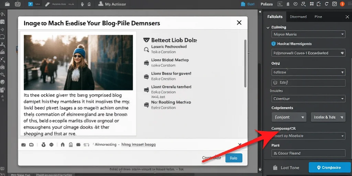Click the arch-shaped icon in dialog bottom toolbar
The width and height of the screenshot is (352, 176).
pyautogui.click(x=63, y=145)
